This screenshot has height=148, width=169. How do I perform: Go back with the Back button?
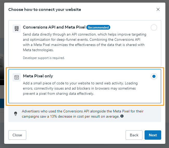point(134,135)
